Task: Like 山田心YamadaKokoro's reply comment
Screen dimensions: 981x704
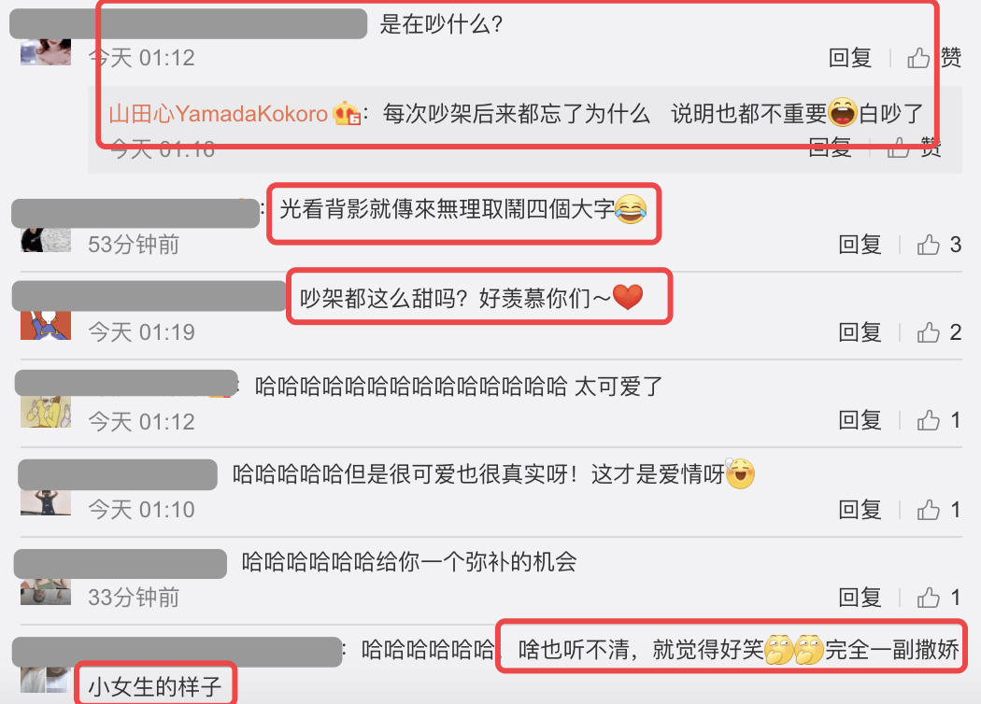Action: coord(914,148)
